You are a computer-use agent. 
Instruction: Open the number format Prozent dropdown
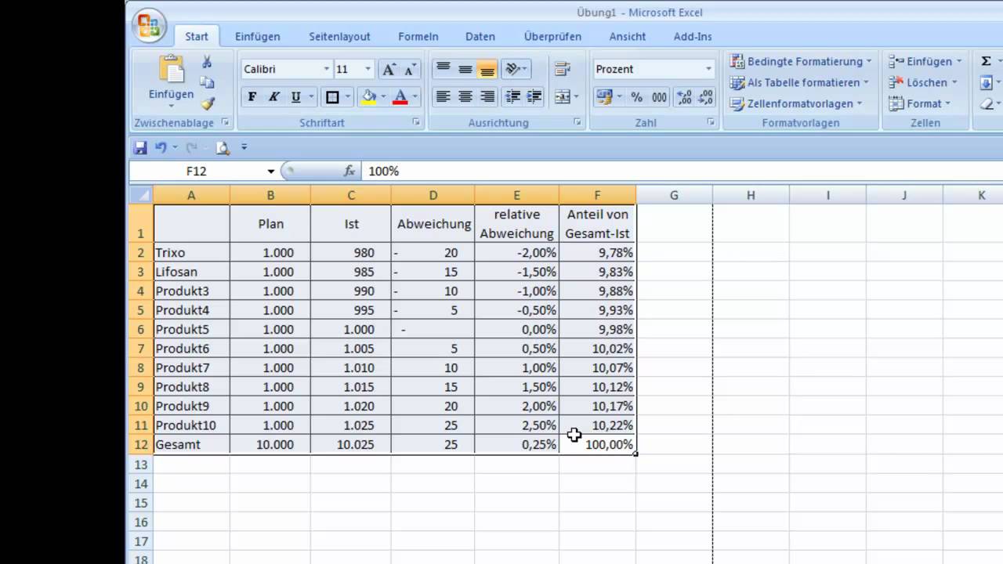708,69
